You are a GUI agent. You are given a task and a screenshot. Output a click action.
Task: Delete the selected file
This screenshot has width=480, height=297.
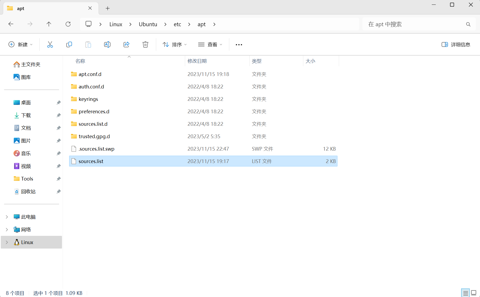[145, 44]
